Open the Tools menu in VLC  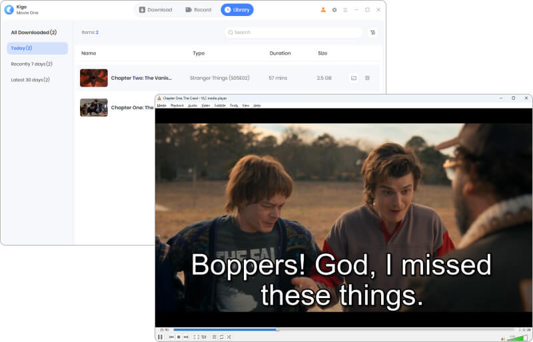click(x=234, y=105)
